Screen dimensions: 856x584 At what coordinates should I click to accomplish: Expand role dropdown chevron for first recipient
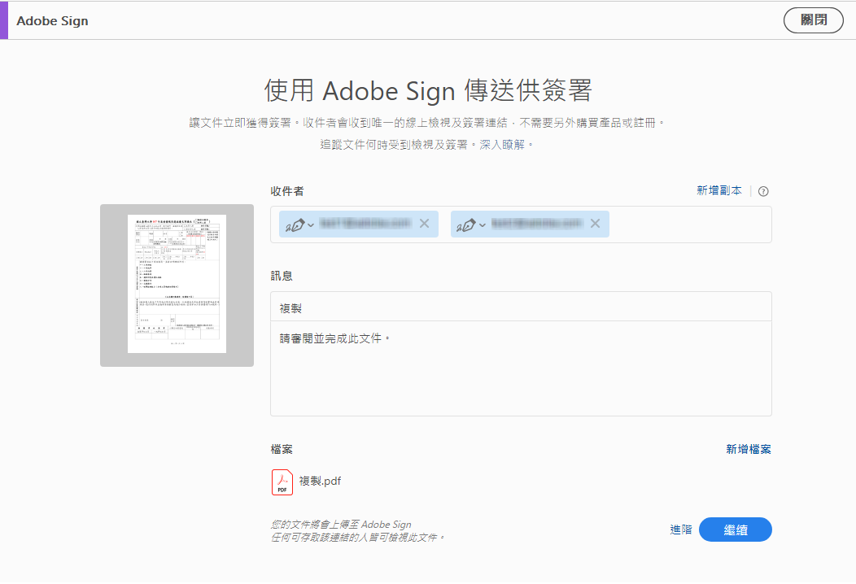pyautogui.click(x=311, y=224)
